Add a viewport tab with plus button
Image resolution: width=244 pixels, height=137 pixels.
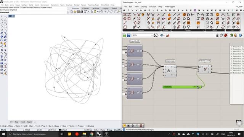pos(35,122)
